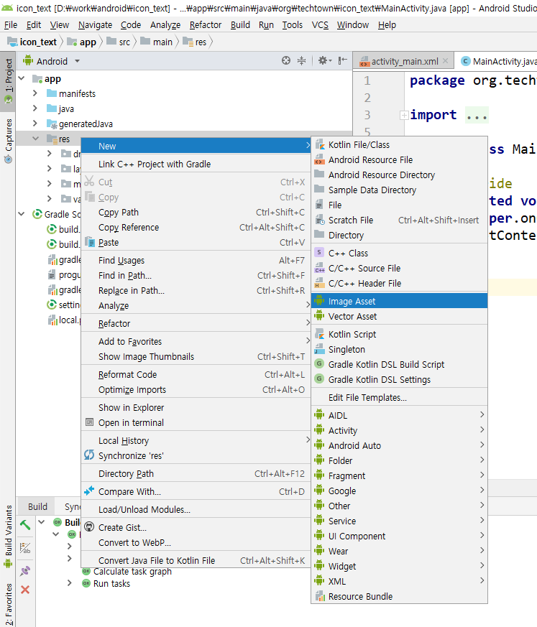Expand the folded import block
This screenshot has width=537, height=627.
point(404,115)
